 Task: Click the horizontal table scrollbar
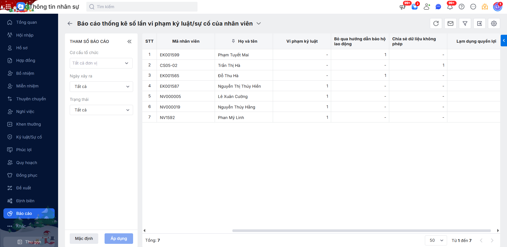pos(361,231)
